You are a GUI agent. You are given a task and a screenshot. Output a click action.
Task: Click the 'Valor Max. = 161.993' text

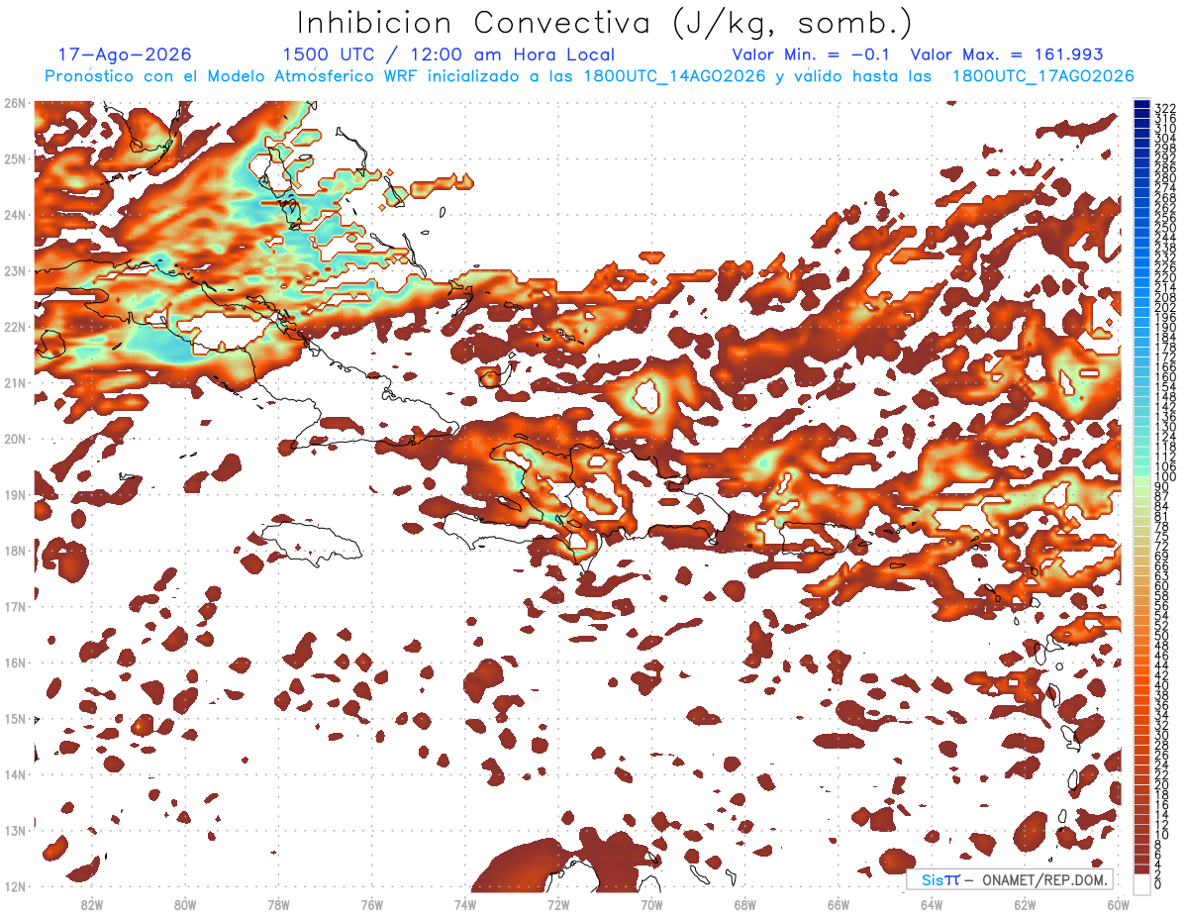1007,54
